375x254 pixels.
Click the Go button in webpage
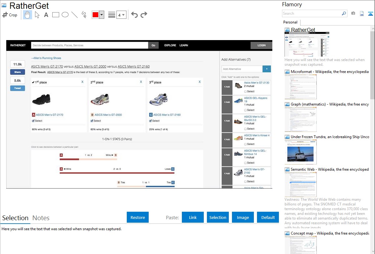coord(153,45)
